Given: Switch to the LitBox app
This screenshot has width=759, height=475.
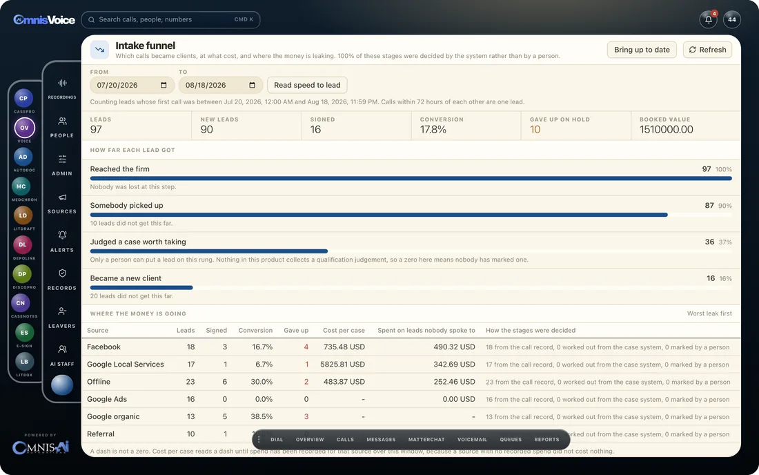Looking at the screenshot, I should [x=25, y=362].
